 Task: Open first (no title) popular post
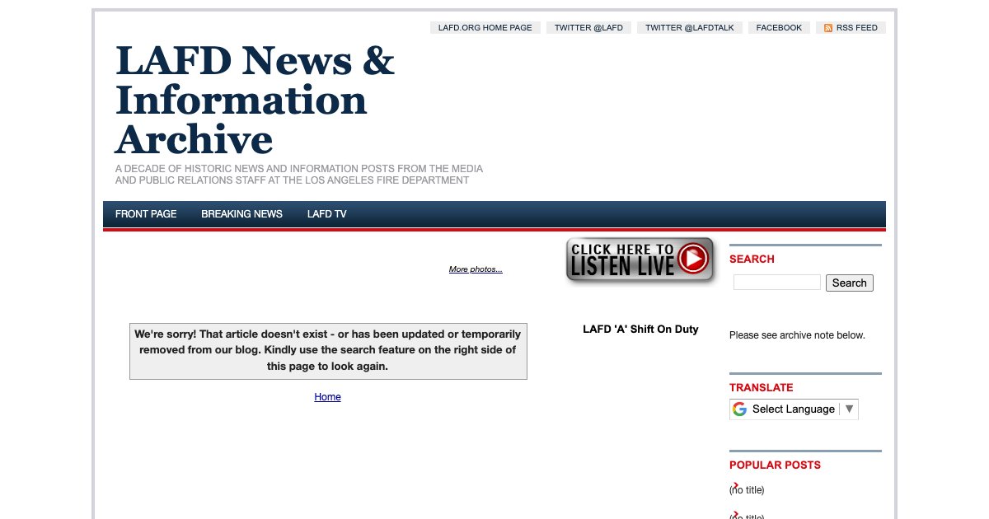(748, 491)
